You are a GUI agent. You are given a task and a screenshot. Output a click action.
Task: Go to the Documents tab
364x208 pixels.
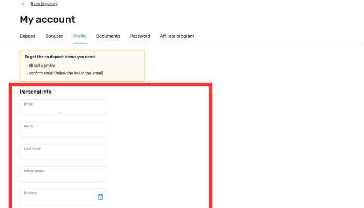(108, 36)
